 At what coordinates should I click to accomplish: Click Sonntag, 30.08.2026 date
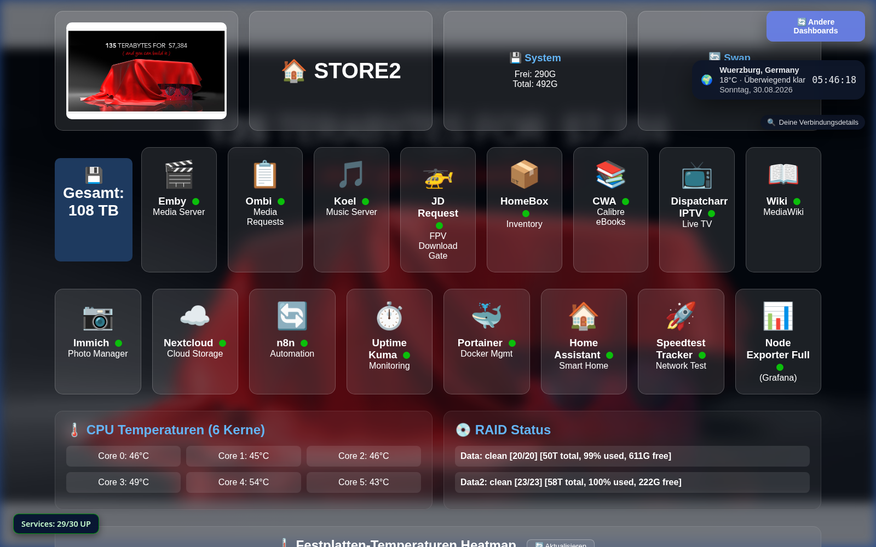pos(756,90)
